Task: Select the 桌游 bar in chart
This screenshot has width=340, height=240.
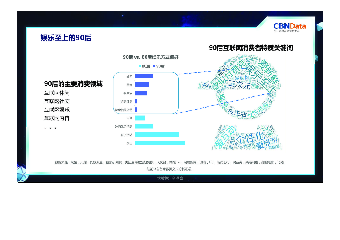Action: point(144,76)
